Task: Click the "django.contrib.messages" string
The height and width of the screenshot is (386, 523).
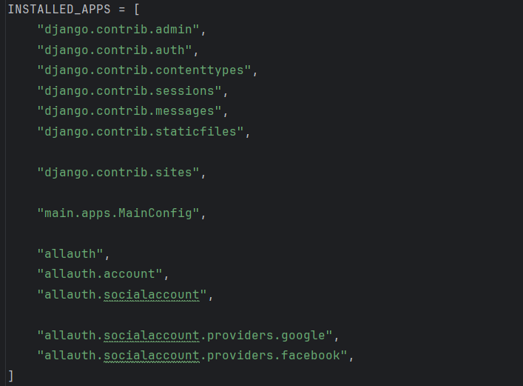Action: pyautogui.click(x=130, y=111)
